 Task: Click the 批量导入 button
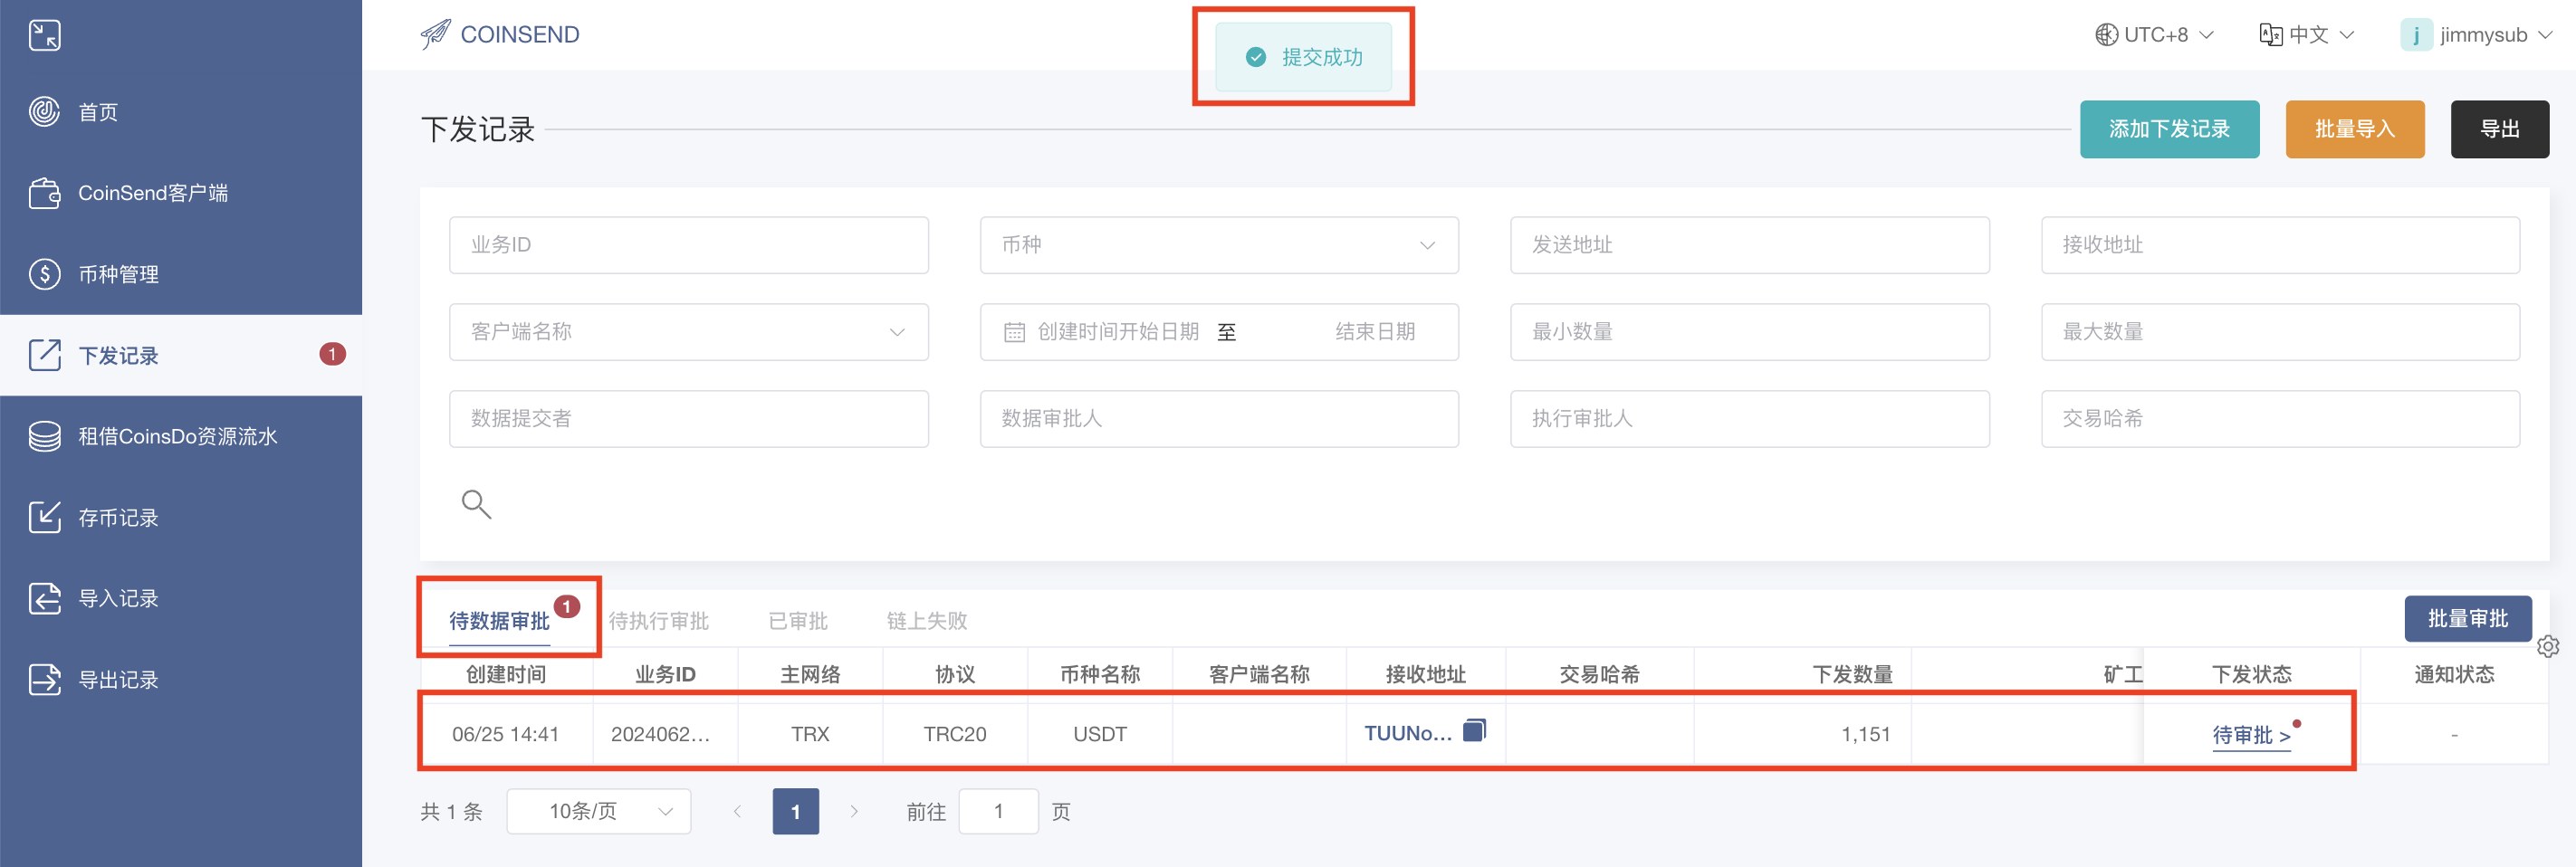pyautogui.click(x=2354, y=129)
